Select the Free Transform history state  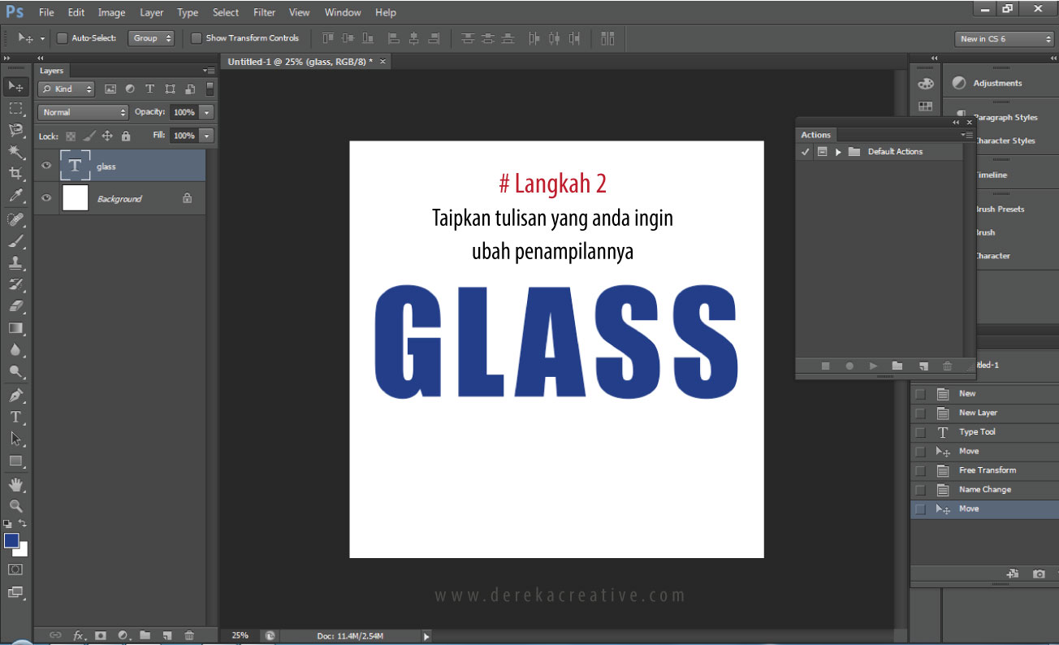coord(987,470)
